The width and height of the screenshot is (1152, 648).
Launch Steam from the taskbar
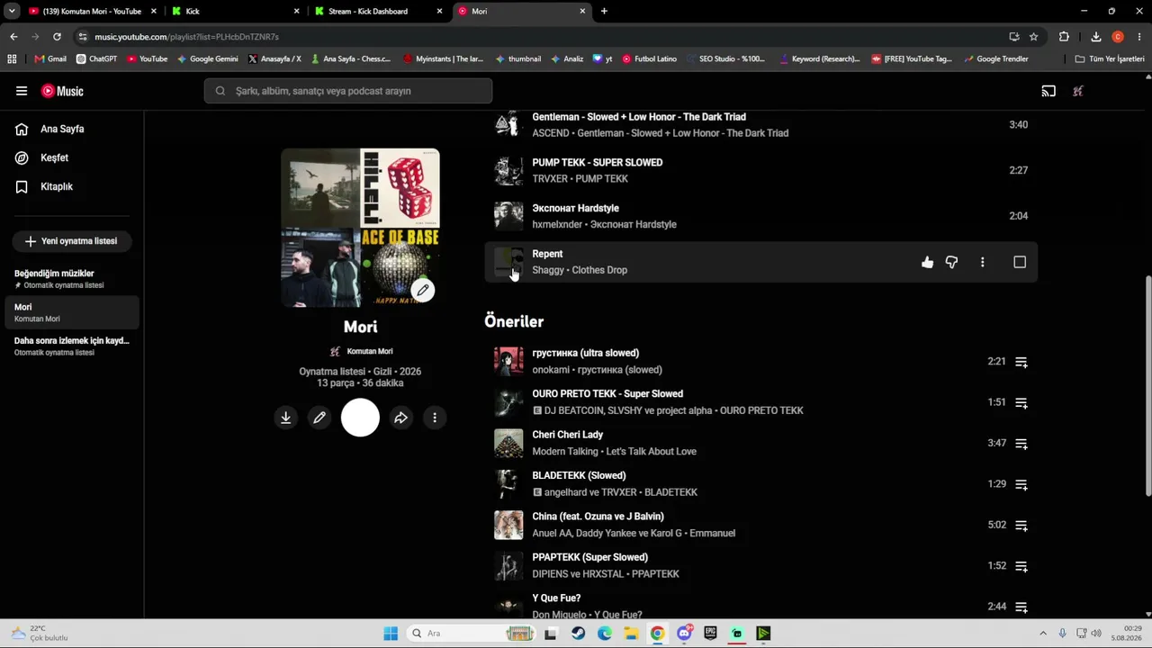tap(578, 634)
